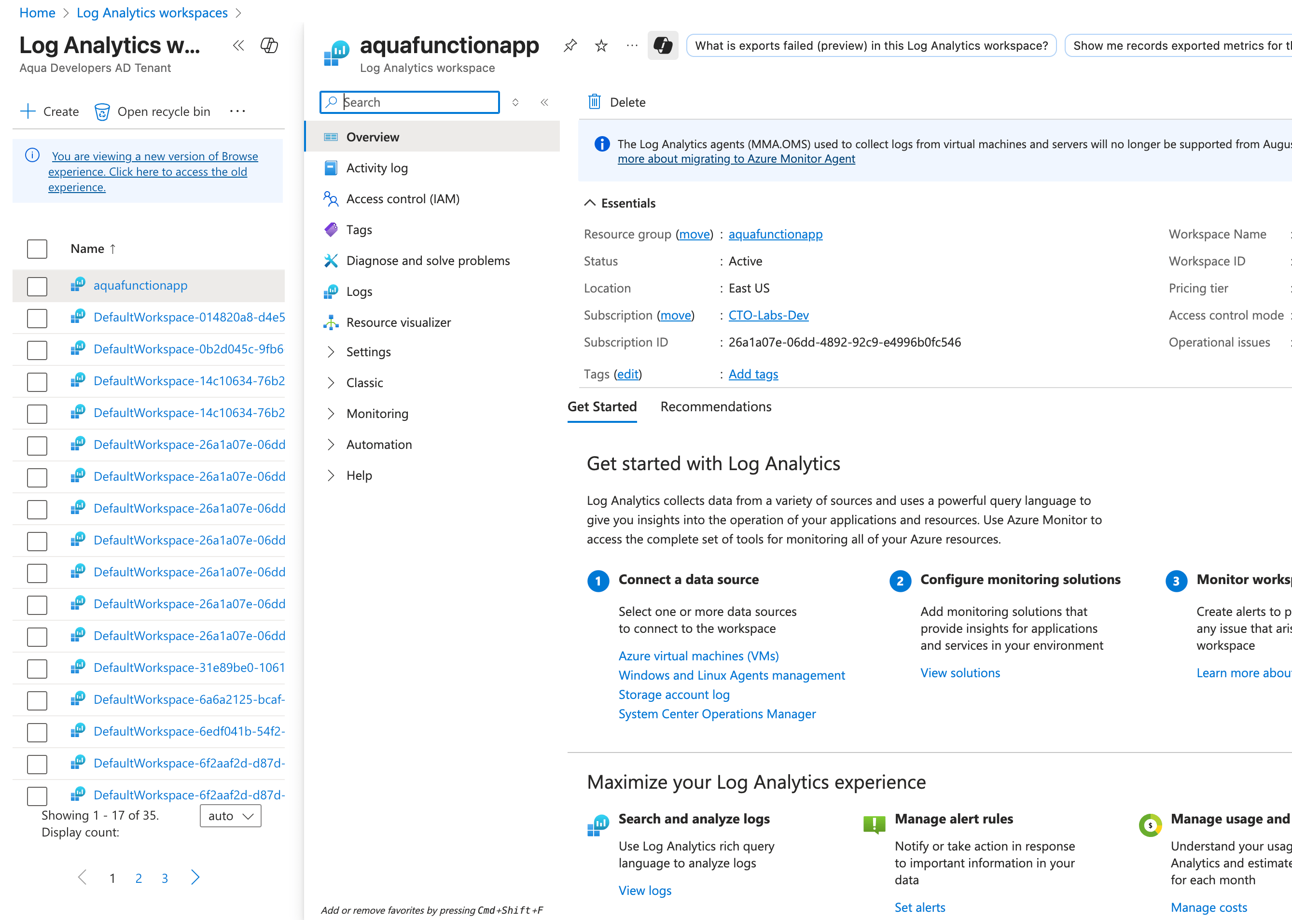Open the Copilot icon next to suggested prompts

pos(663,45)
